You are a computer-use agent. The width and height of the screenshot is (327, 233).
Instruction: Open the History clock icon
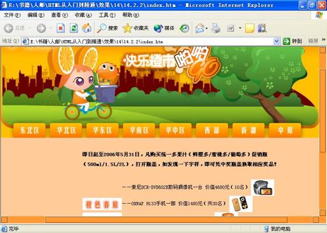pyautogui.click(x=184, y=28)
